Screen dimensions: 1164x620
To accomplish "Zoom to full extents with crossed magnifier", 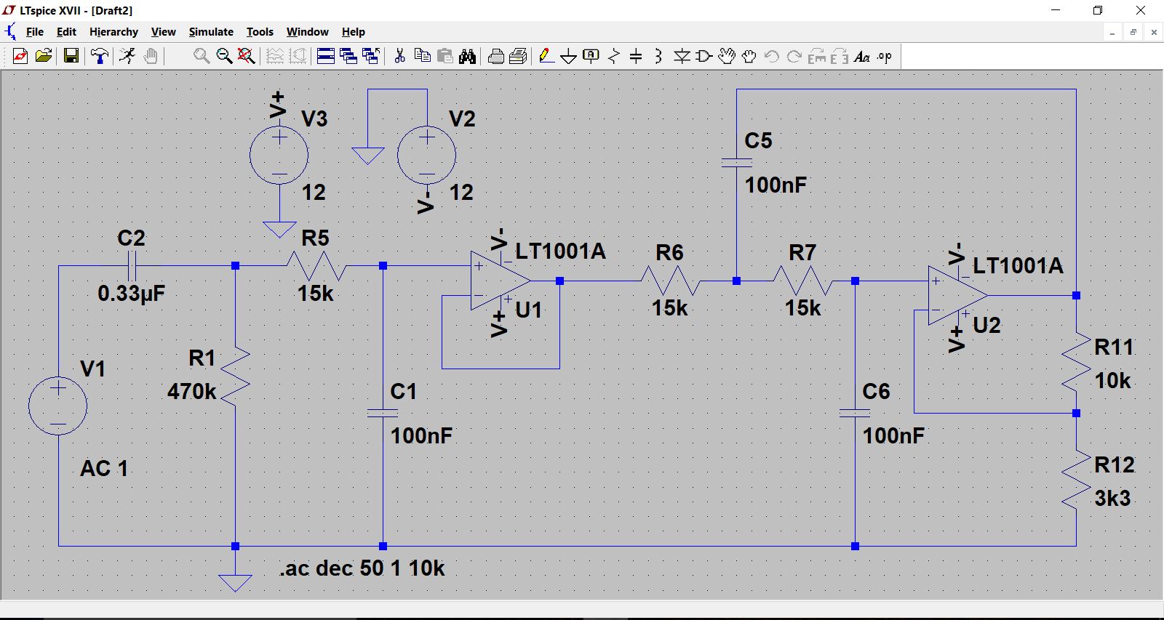I will (247, 56).
